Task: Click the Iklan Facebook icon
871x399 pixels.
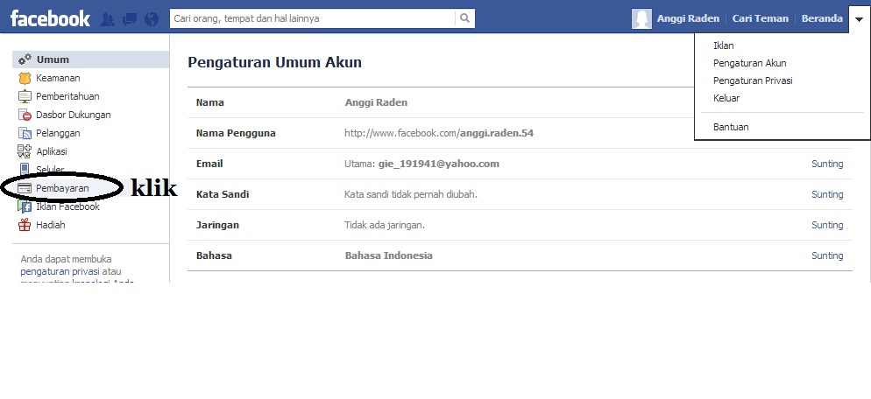Action: (25, 207)
